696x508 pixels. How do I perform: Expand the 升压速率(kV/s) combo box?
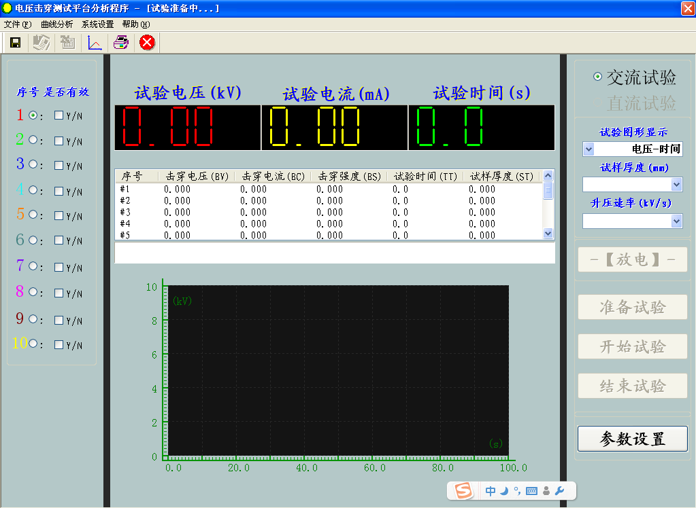click(x=676, y=221)
